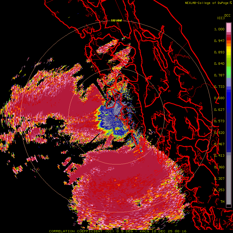The height and width of the screenshot is (233, 233).
Task: Pick the light pink top color bar segment
Action: tap(229, 27)
